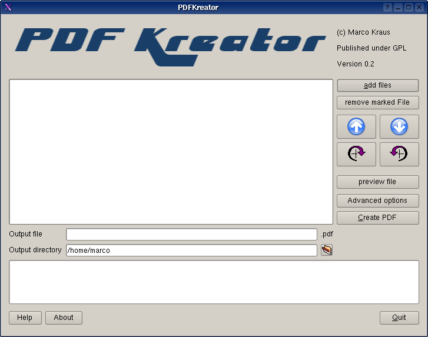Close the PDFKreator window
The height and width of the screenshot is (337, 428).
pos(419,8)
